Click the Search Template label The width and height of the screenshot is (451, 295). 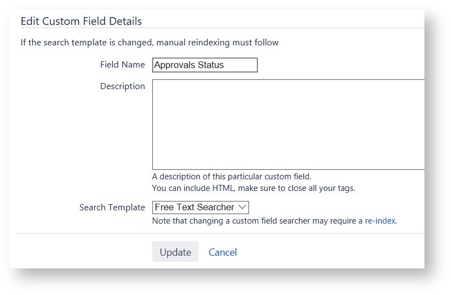[x=112, y=208]
